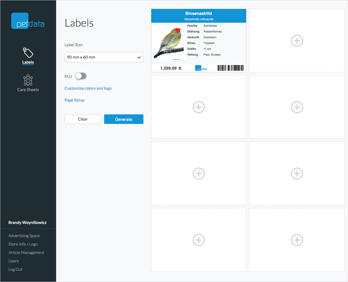Click the petdata logo on the Binsenastrild label
This screenshot has width=348, height=282.
pyautogui.click(x=201, y=68)
